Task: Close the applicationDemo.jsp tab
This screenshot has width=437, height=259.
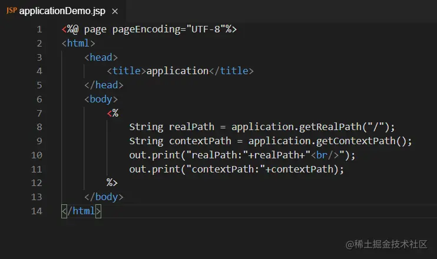Action: [x=114, y=12]
